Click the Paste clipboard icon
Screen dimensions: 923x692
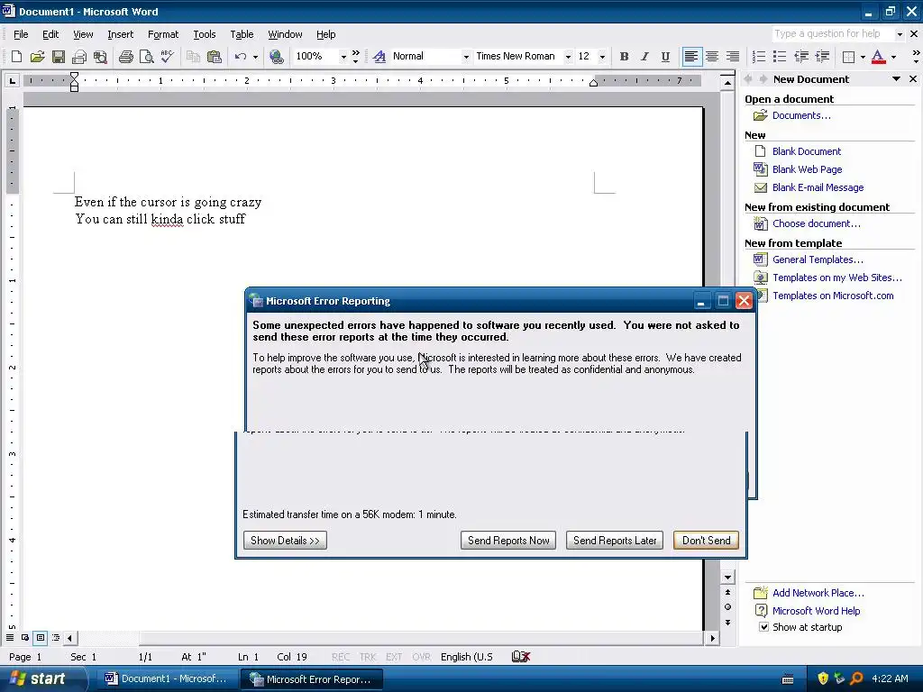point(215,57)
